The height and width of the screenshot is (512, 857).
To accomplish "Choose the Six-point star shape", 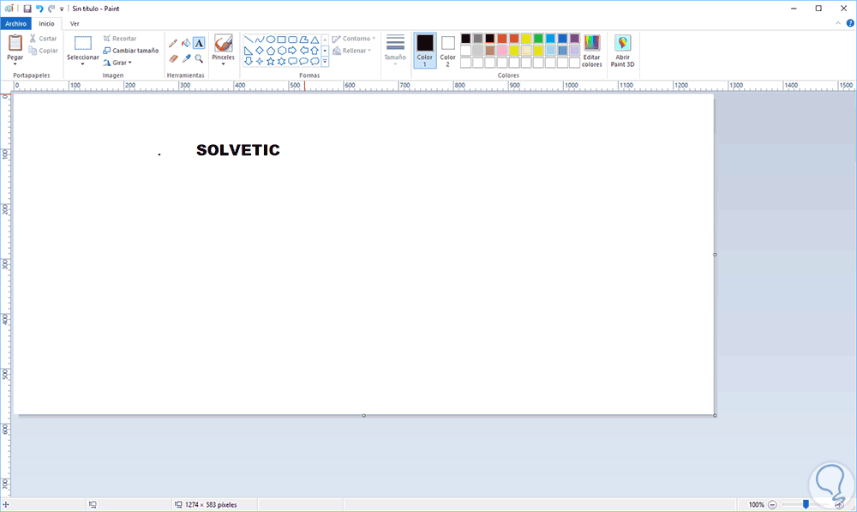I will pos(281,61).
